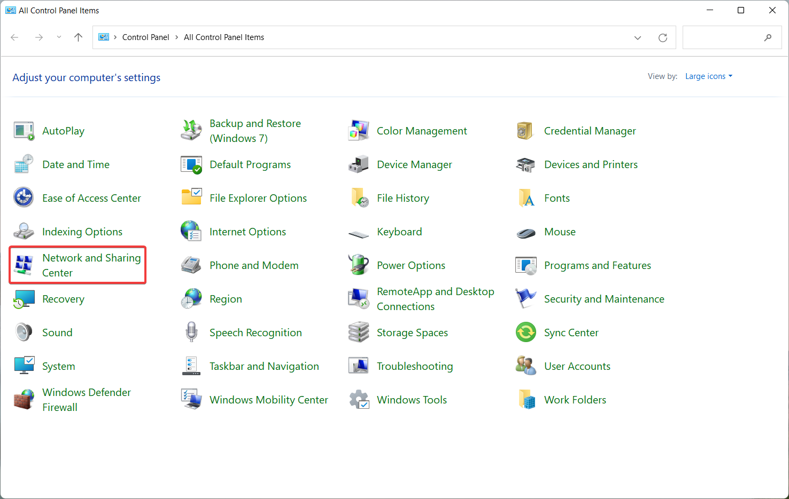
Task: Expand the chevron after Control Panel breadcrumb
Action: (x=176, y=37)
